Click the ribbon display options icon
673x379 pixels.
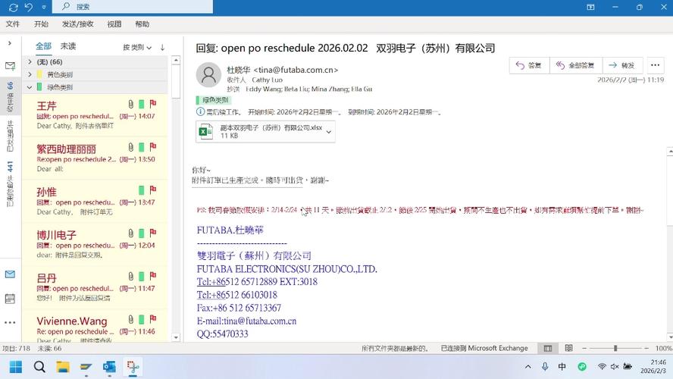(x=590, y=7)
